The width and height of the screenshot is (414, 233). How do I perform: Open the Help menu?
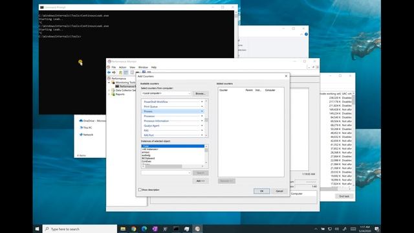pyautogui.click(x=154, y=67)
